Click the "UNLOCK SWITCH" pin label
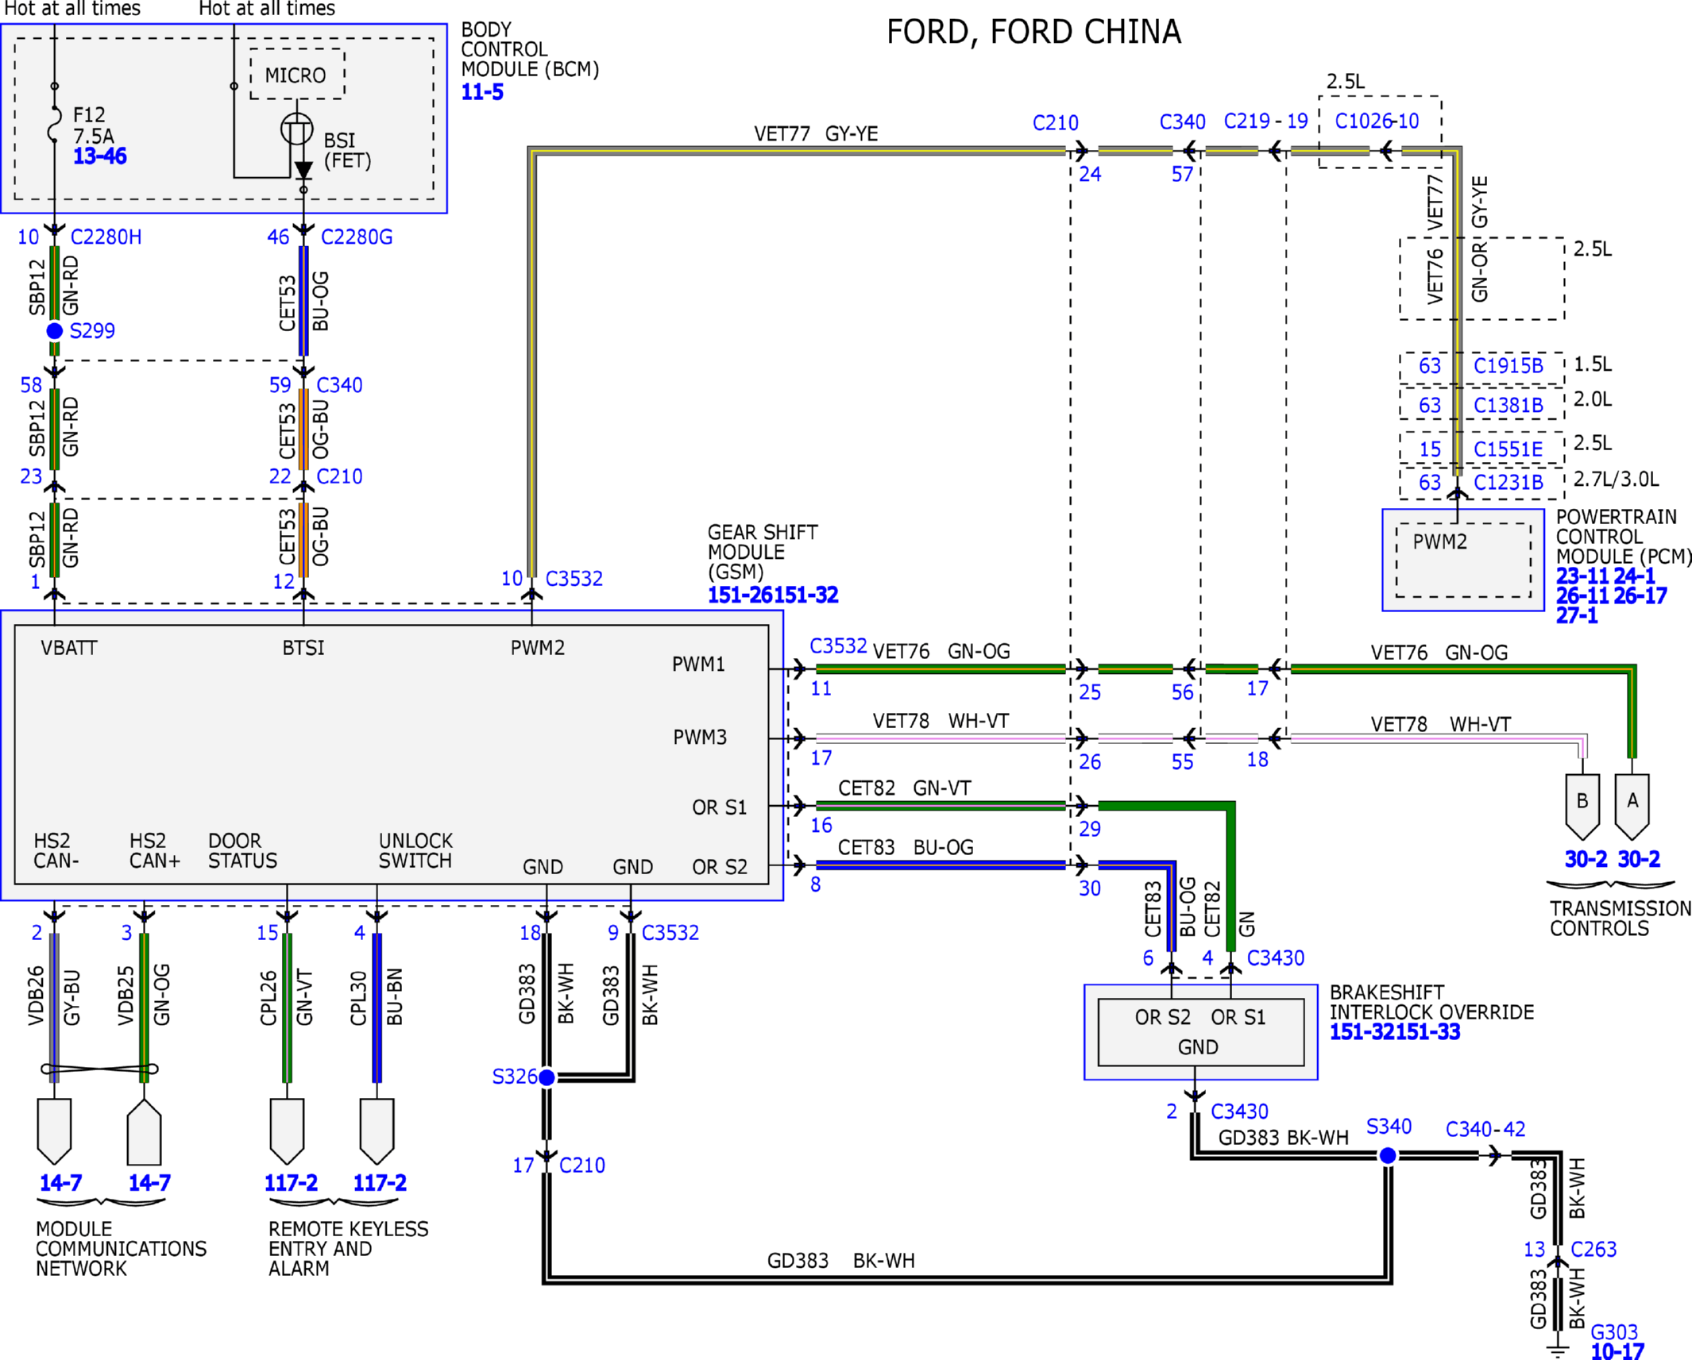Screen dimensions: 1692x1360 (415, 850)
